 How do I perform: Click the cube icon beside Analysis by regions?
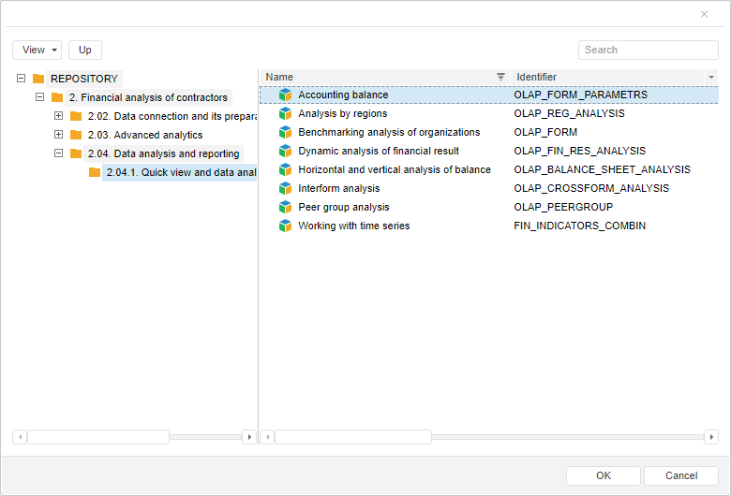point(285,113)
